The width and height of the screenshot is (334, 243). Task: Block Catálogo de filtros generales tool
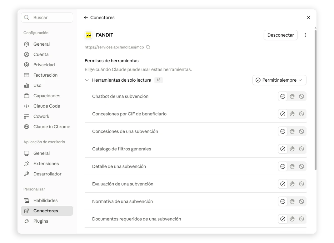[302, 149]
